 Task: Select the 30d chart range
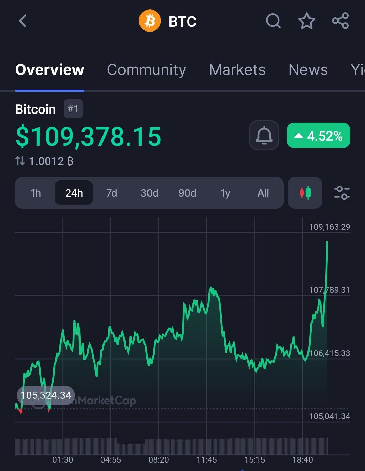coord(150,193)
